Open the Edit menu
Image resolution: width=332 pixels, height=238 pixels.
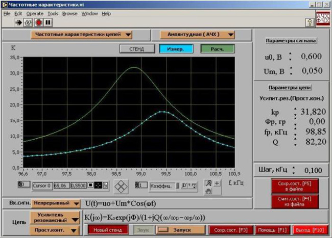pyautogui.click(x=18, y=14)
